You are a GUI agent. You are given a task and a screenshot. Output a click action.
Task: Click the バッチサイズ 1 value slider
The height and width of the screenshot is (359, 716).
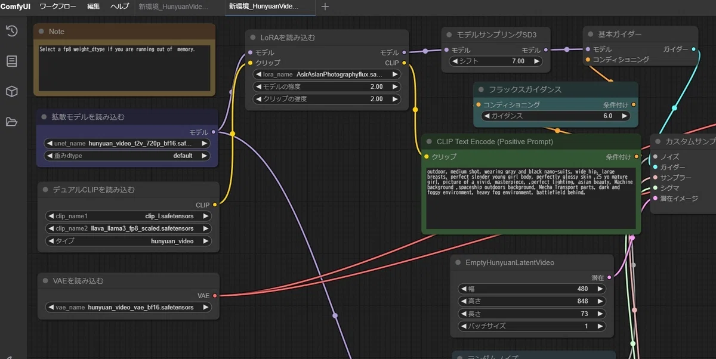coord(532,326)
